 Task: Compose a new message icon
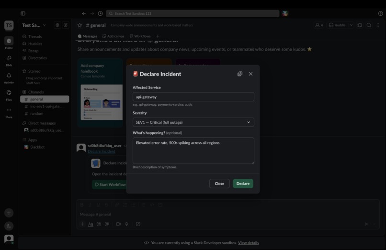[x=66, y=25]
